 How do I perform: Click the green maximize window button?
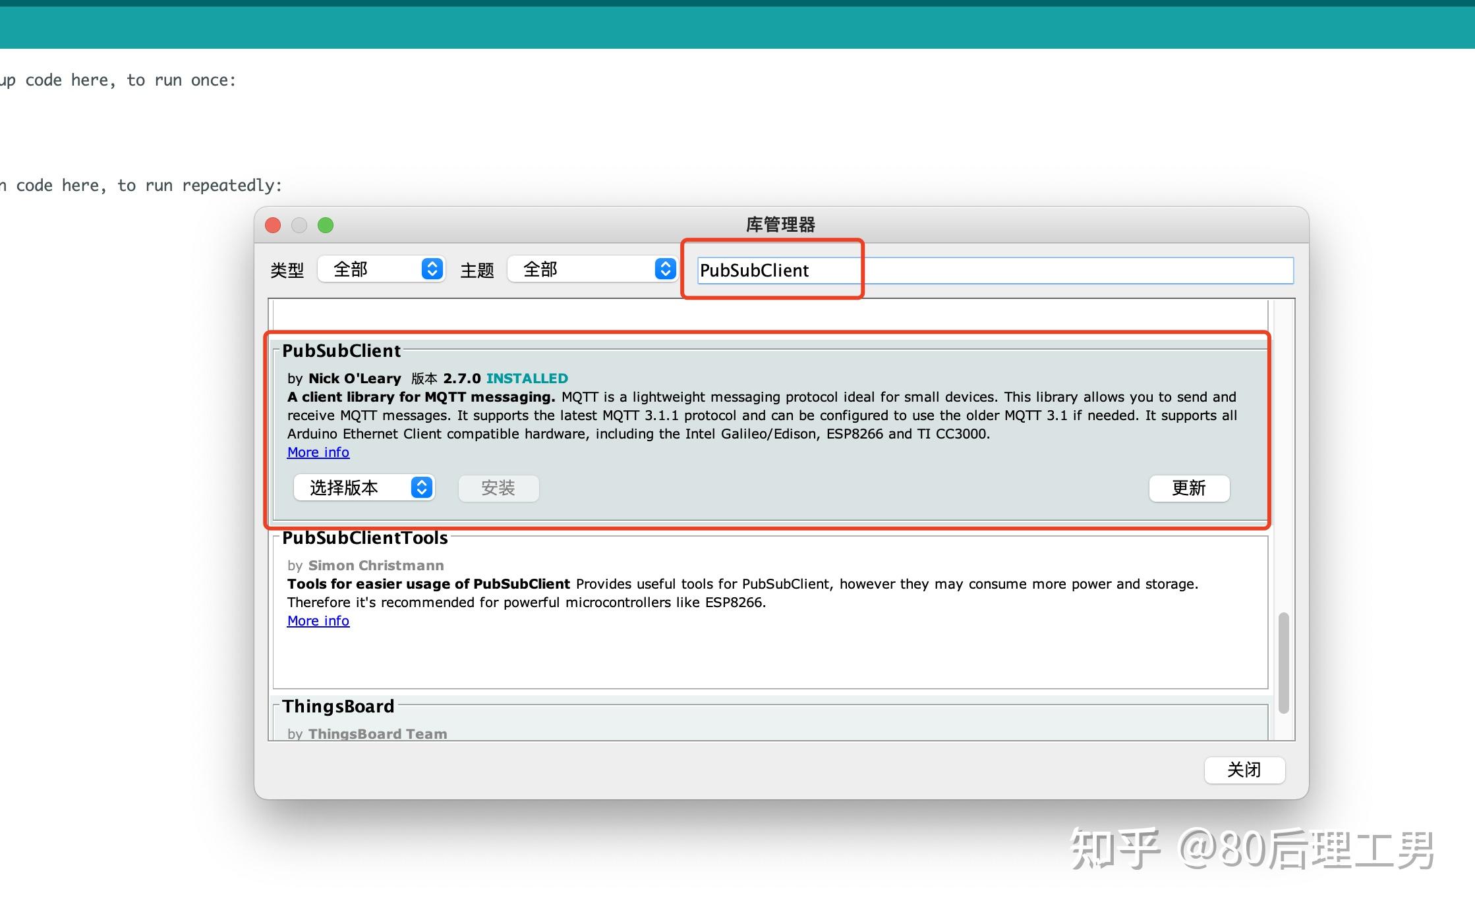(x=326, y=225)
